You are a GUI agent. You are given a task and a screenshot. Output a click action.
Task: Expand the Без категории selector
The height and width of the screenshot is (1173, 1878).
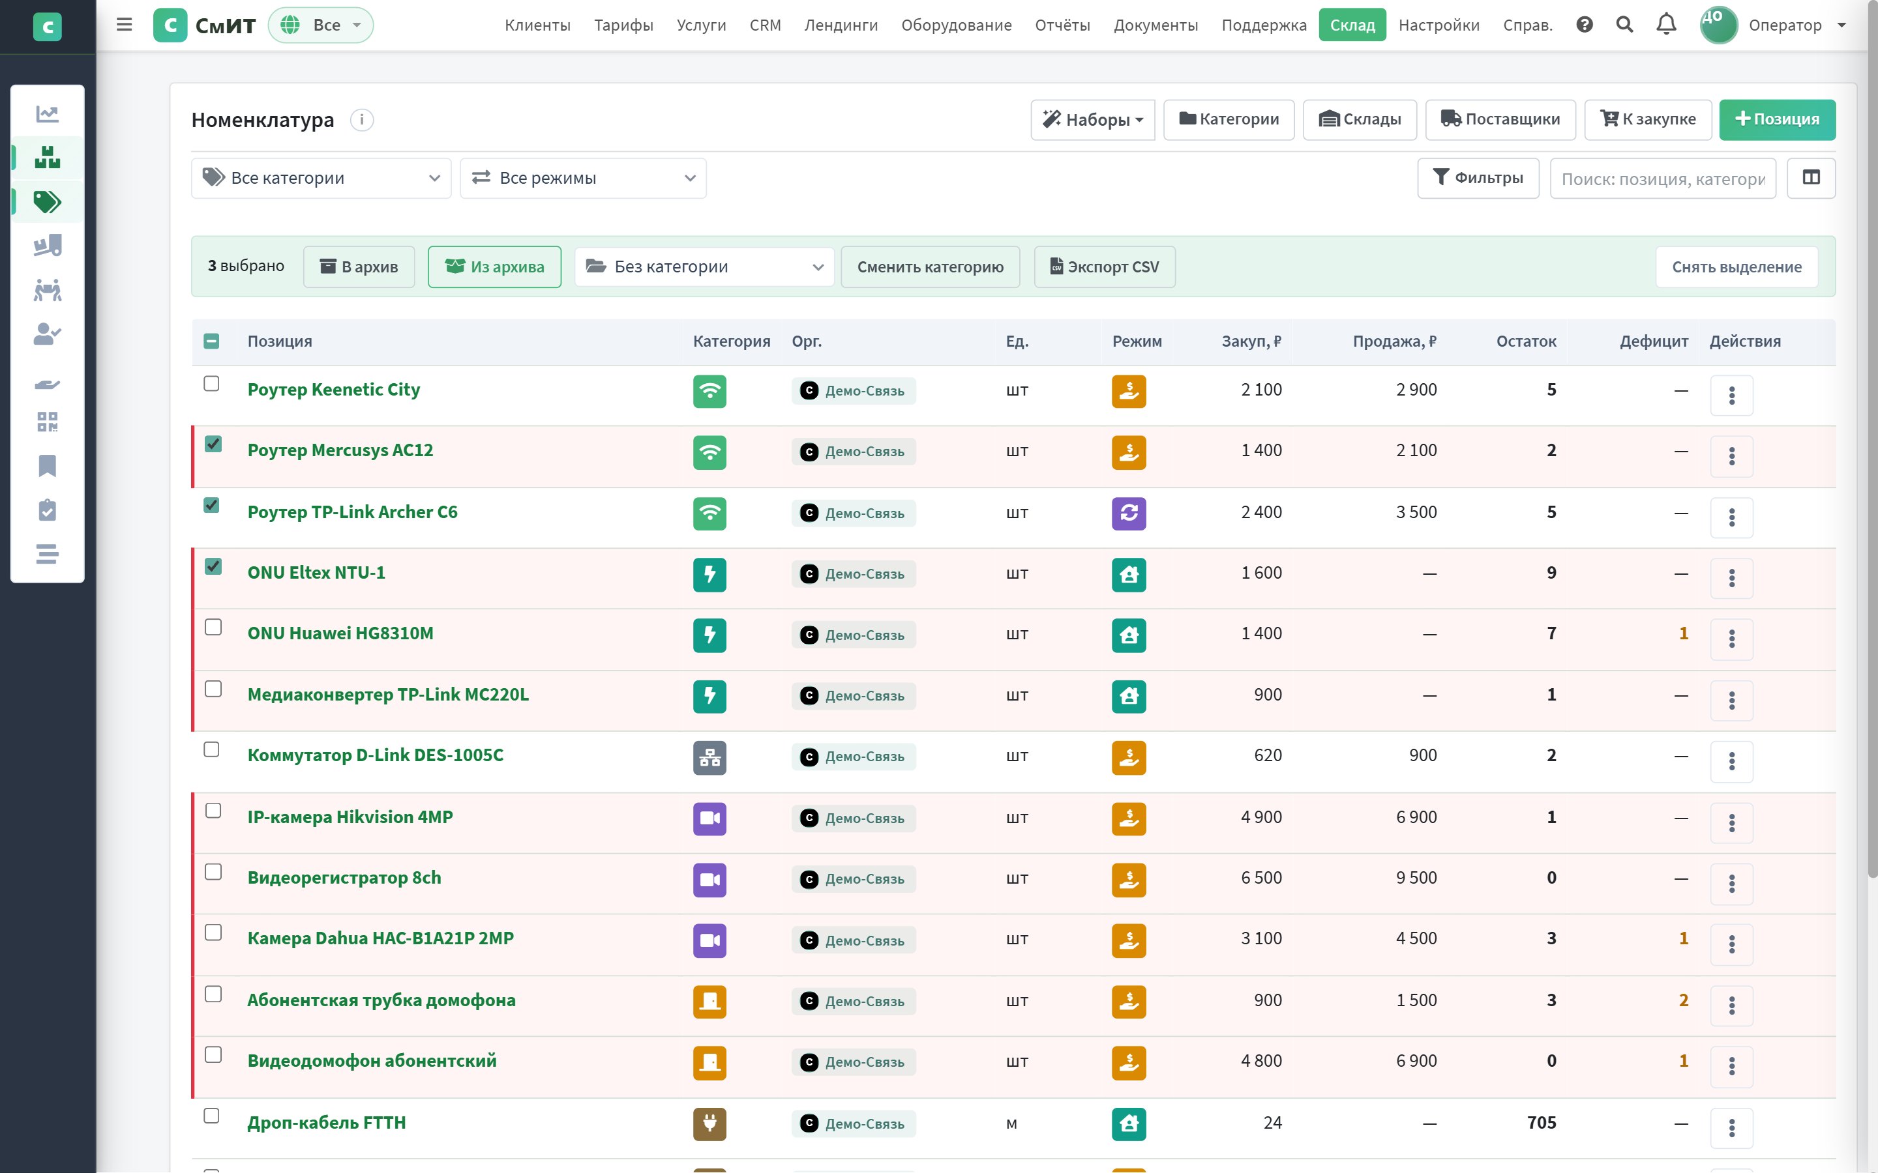click(704, 267)
